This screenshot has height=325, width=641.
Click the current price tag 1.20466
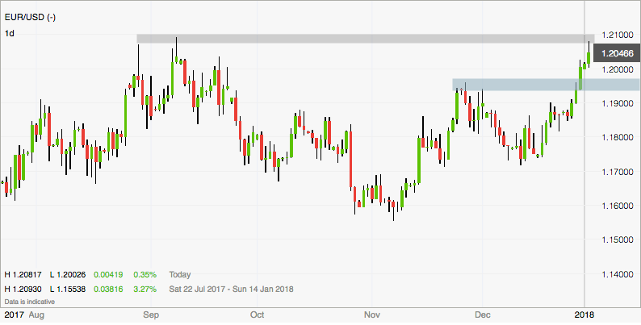[618, 53]
